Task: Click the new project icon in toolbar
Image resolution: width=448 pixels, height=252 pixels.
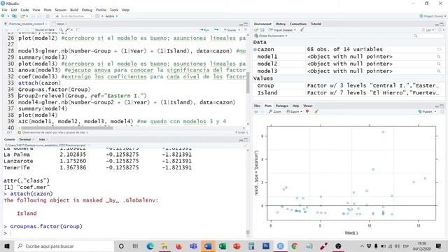Action: tap(14, 16)
